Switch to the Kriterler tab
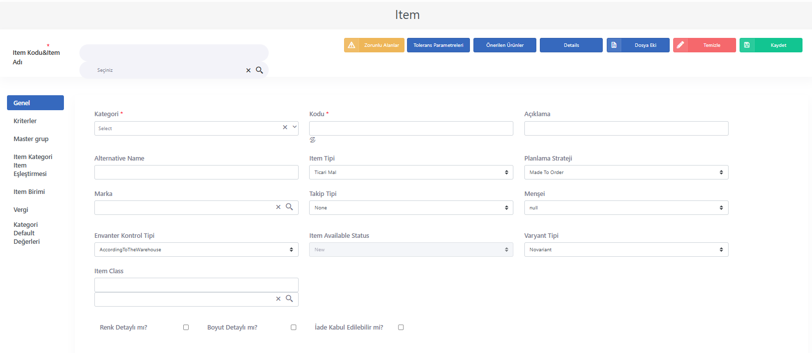The width and height of the screenshot is (812, 353). click(x=25, y=121)
